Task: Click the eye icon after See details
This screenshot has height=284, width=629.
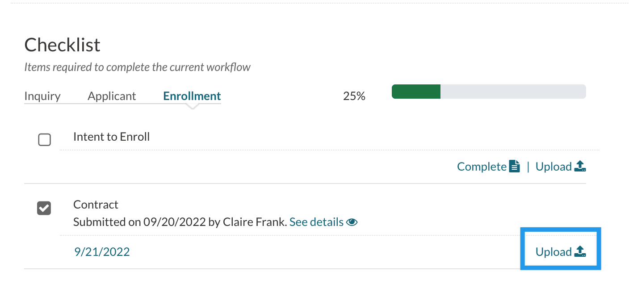Action: point(352,222)
